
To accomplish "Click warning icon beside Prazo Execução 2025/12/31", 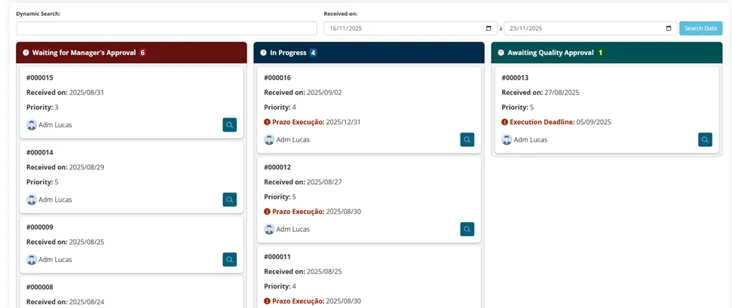I will 267,122.
